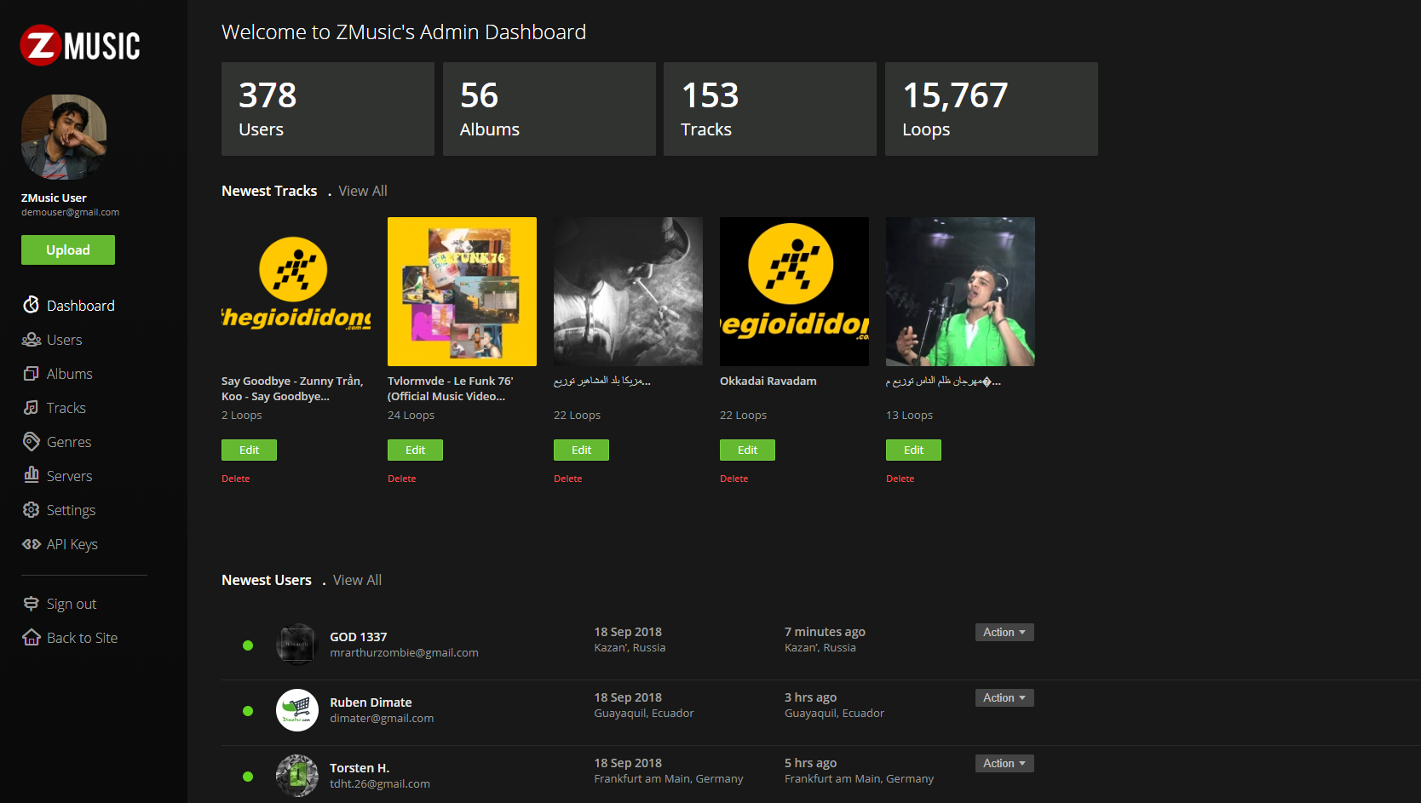The height and width of the screenshot is (803, 1421).
Task: Click the Dashboard sidebar icon
Action: tap(32, 305)
